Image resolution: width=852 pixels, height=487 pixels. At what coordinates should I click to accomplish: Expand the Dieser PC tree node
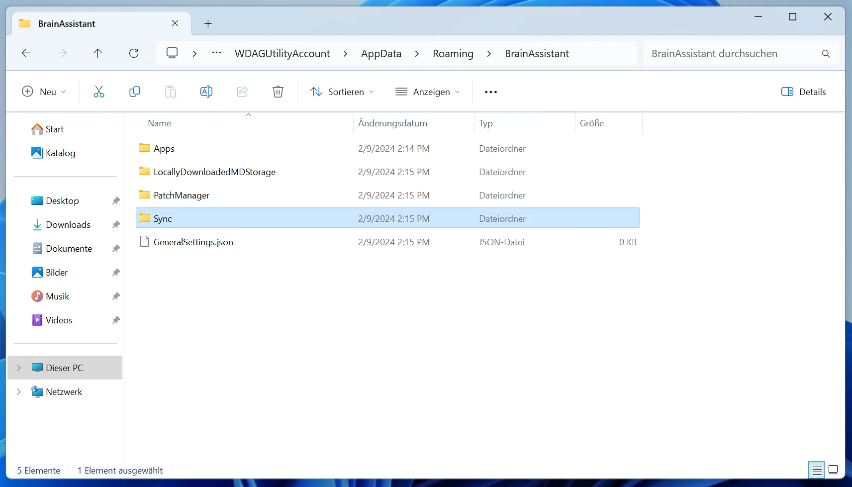point(19,368)
